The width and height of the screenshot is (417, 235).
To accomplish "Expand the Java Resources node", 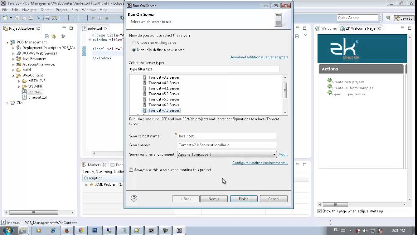I will [x=13, y=59].
